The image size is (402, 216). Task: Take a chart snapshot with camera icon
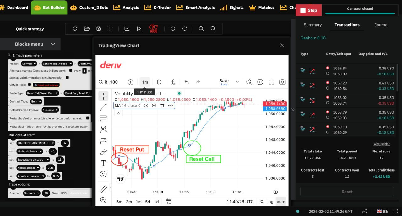282,82
